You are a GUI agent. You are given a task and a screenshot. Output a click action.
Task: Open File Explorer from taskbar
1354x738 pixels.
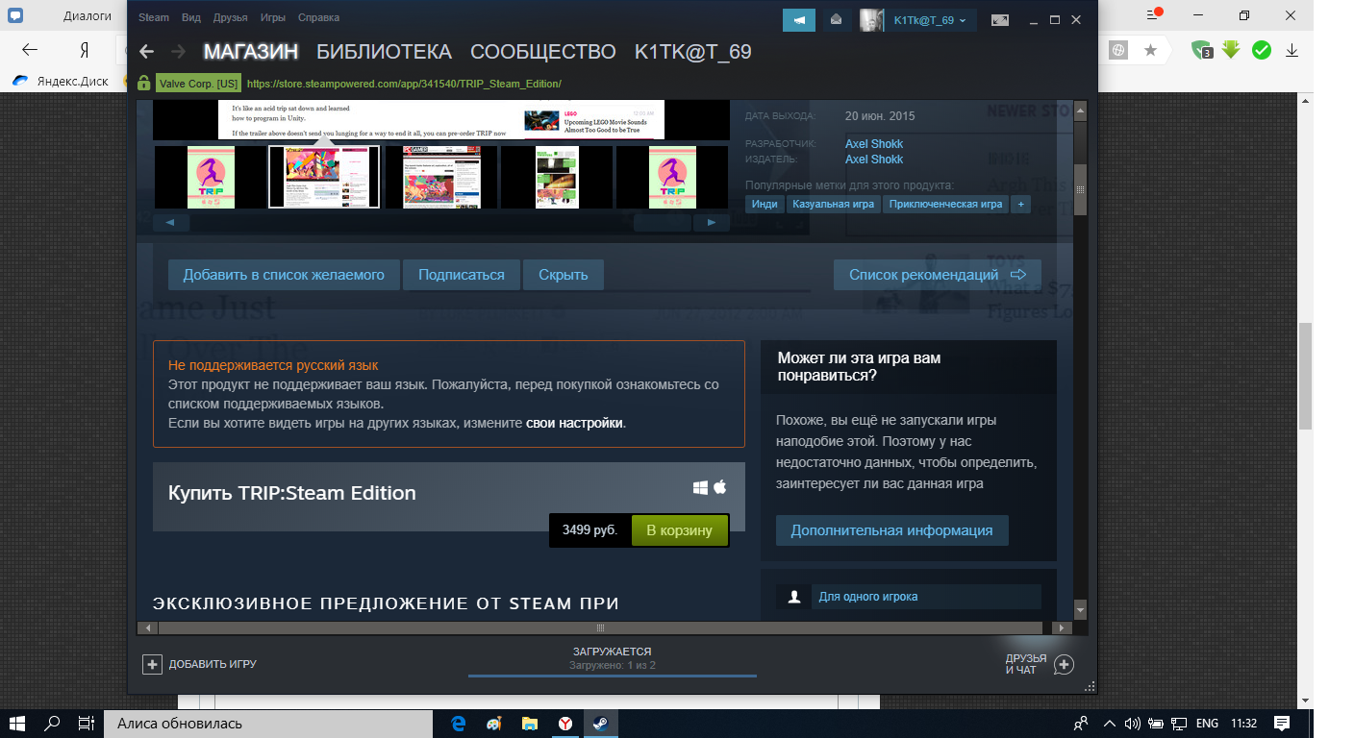(x=530, y=723)
